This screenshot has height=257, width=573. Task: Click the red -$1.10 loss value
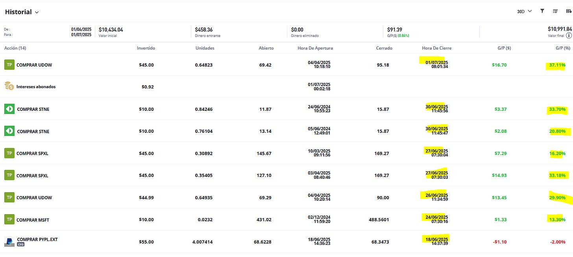click(500, 242)
